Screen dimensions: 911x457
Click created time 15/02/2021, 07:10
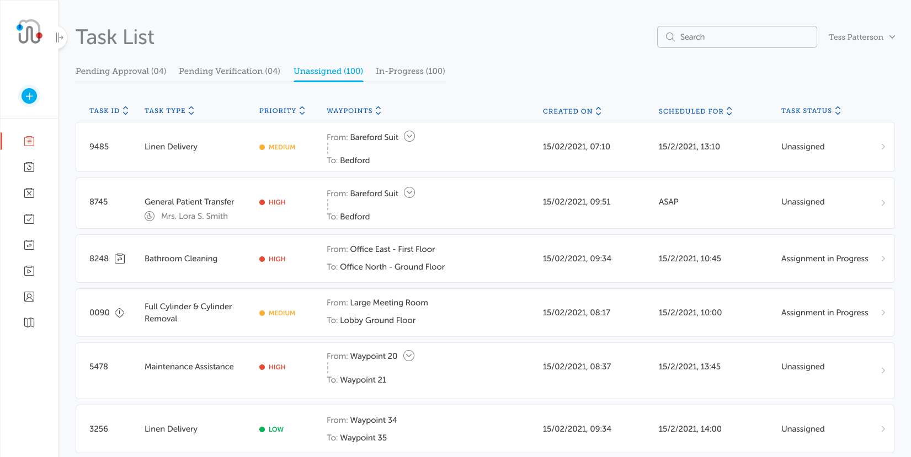click(x=577, y=147)
